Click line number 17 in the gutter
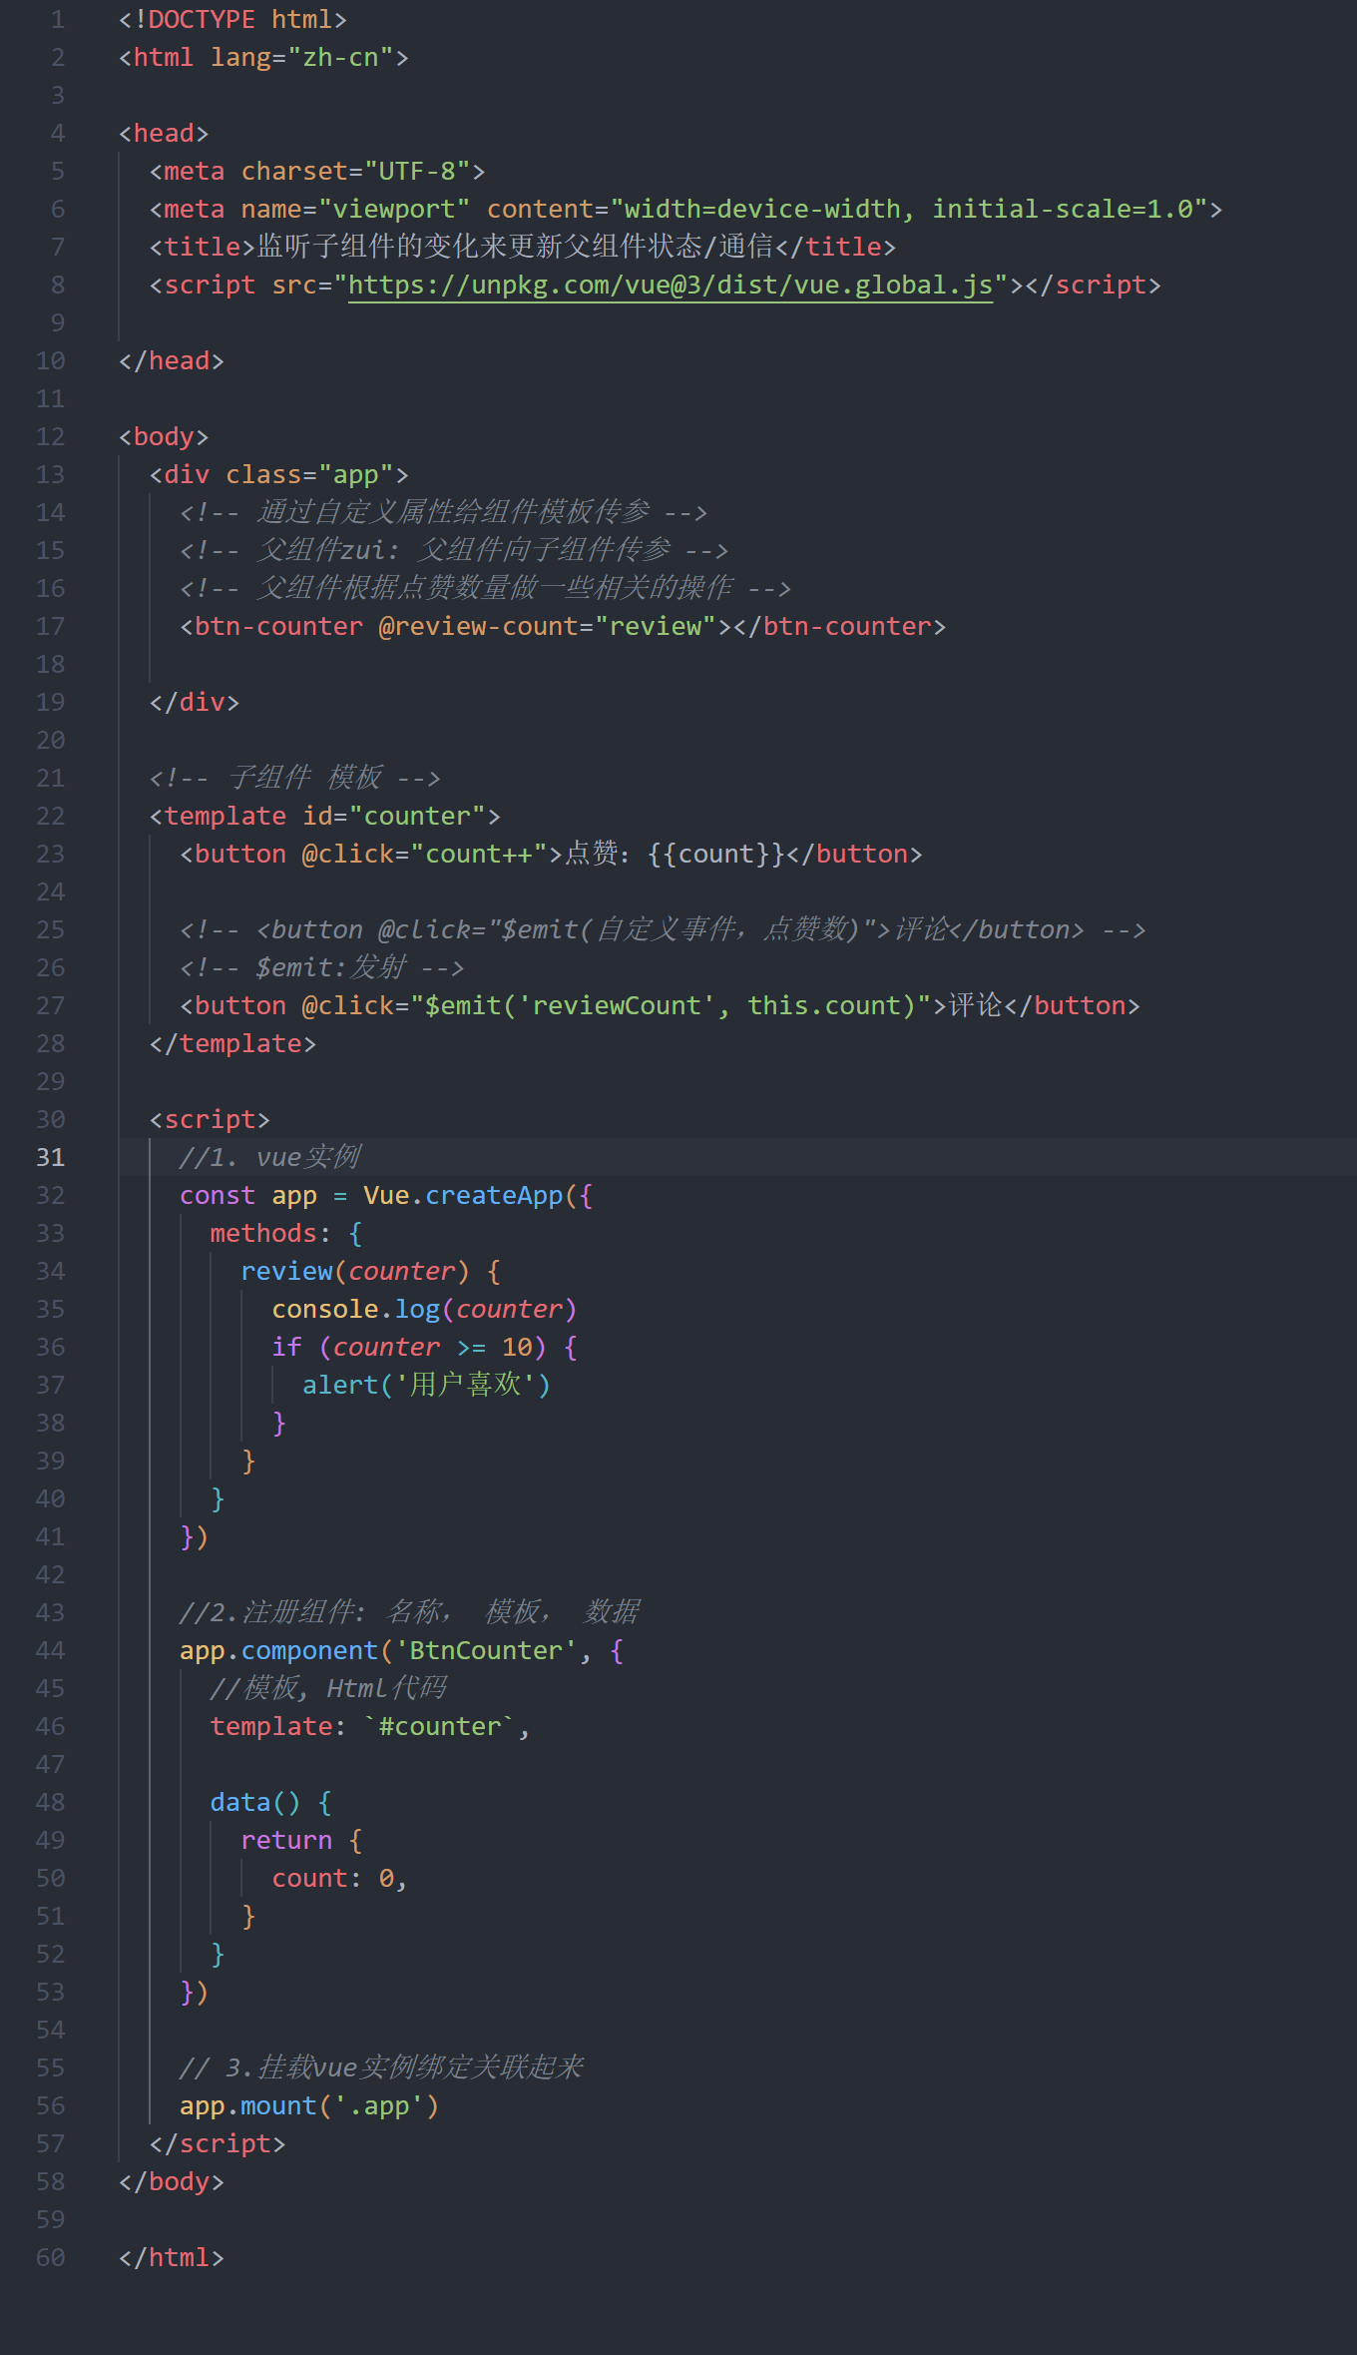Viewport: 1357px width, 2355px height. pos(51,627)
